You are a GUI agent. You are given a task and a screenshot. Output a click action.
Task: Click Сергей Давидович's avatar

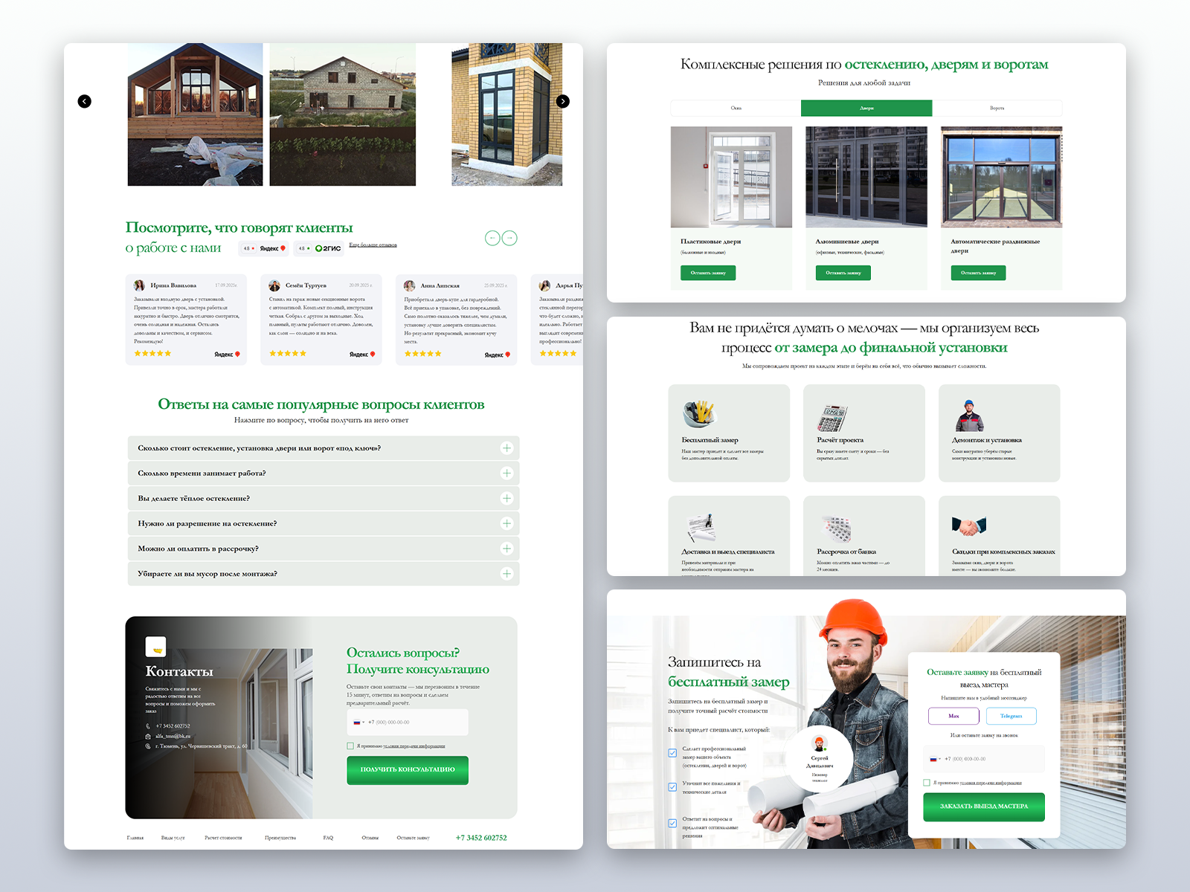click(820, 744)
